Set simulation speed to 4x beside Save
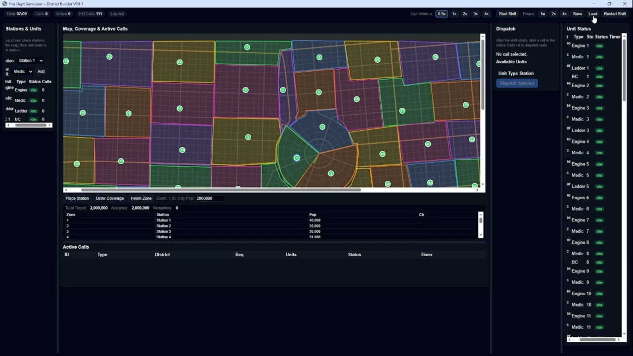633x356 pixels. click(564, 14)
